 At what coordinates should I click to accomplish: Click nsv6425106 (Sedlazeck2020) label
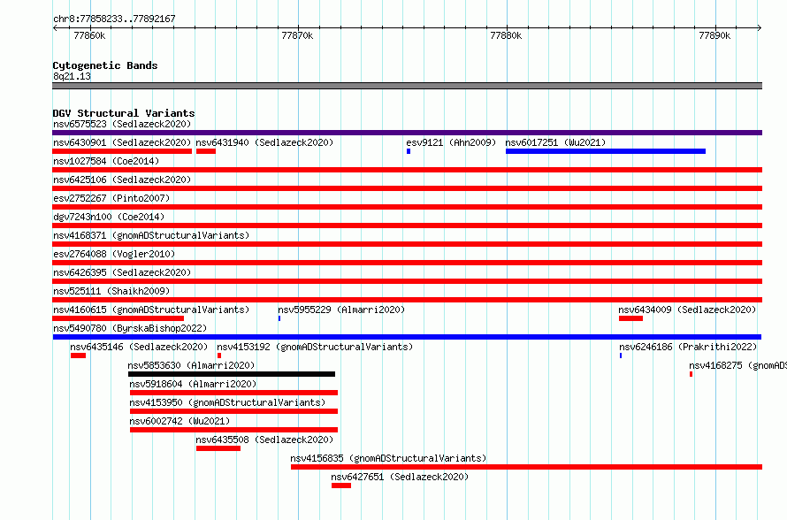[x=122, y=180]
